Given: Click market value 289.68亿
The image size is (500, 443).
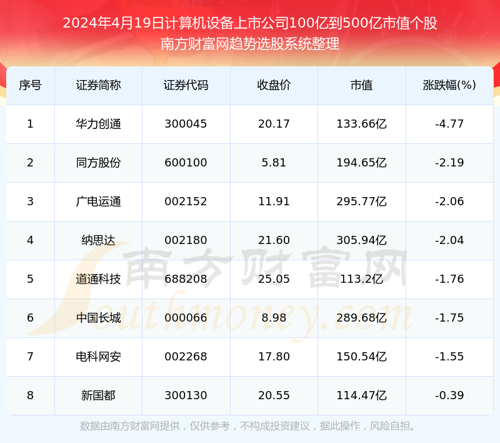Looking at the screenshot, I should coord(362,318).
